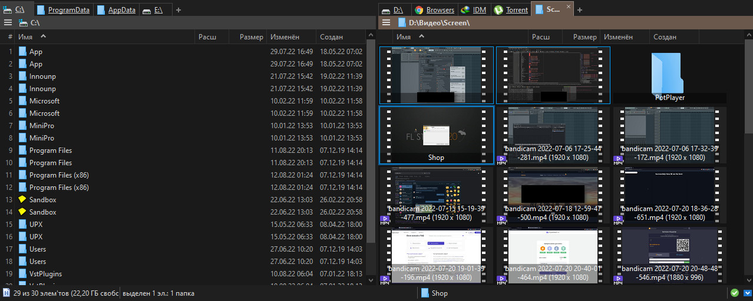
Task: Select the Shop video thumbnail
Action: (x=436, y=135)
